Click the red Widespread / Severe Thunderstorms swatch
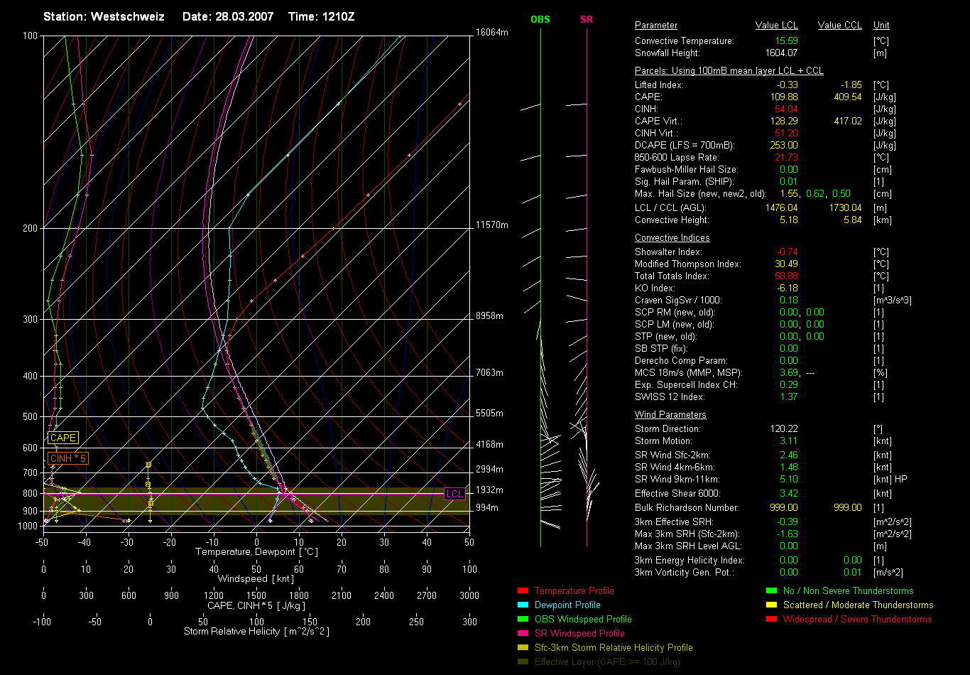This screenshot has width=970, height=675. [772, 620]
